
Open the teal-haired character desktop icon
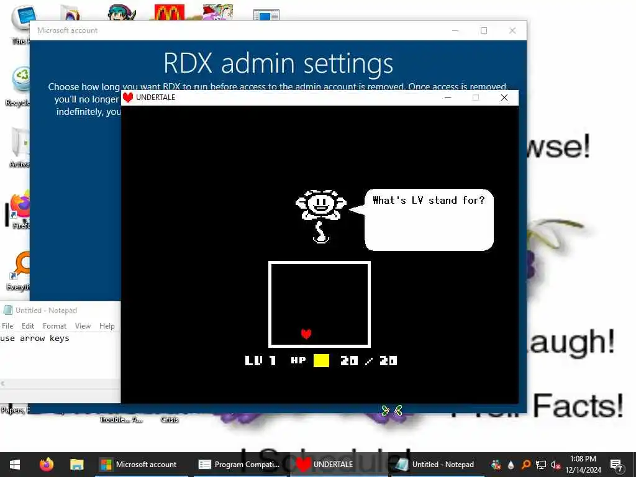(122, 12)
